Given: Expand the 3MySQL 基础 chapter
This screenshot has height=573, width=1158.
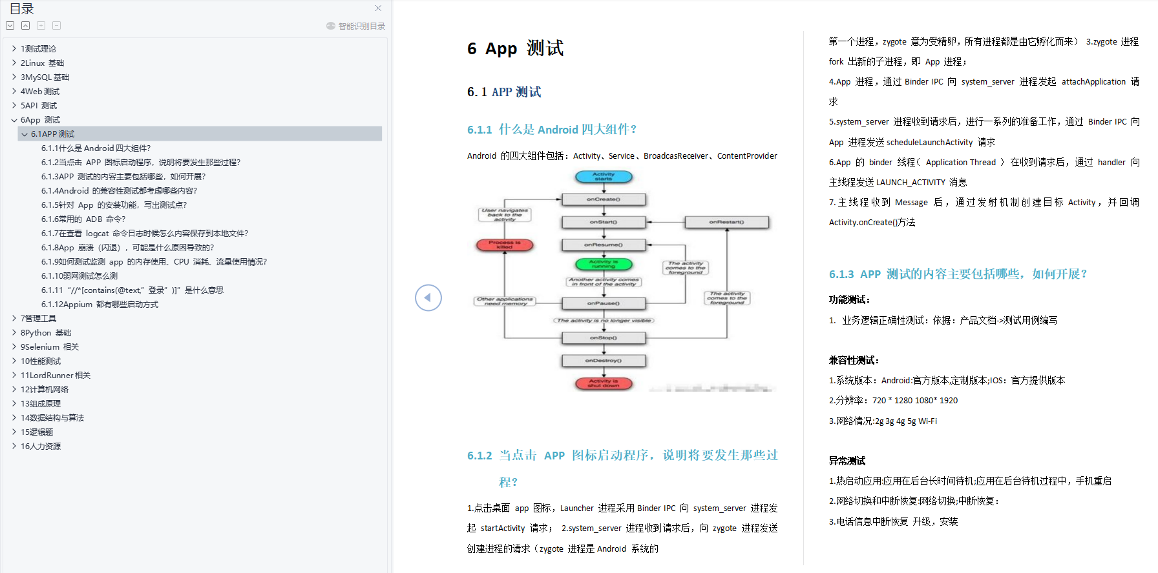Looking at the screenshot, I should click(x=14, y=77).
